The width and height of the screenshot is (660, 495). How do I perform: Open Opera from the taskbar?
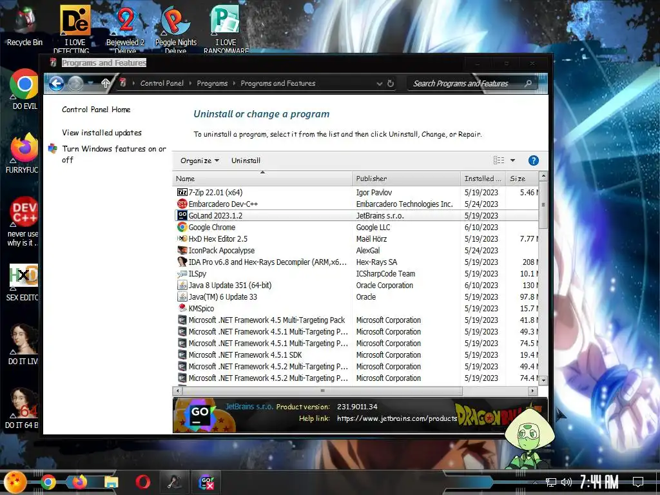click(142, 482)
